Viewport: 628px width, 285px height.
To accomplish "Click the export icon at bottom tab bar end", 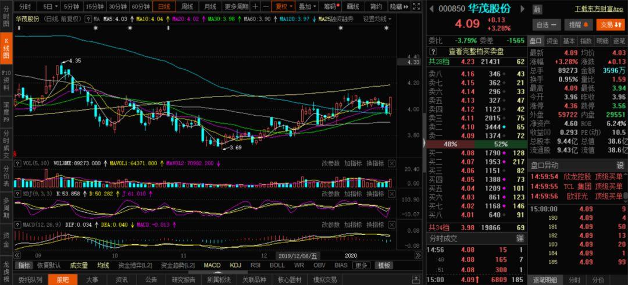I will point(417,279).
